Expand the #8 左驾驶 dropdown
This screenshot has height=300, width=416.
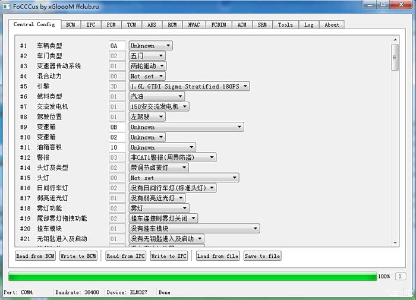(x=147, y=116)
